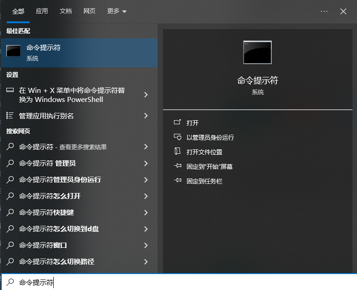Expand arrow for 管理应用执行别名 setting
Screen dimensions: 357x290
pyautogui.click(x=146, y=116)
